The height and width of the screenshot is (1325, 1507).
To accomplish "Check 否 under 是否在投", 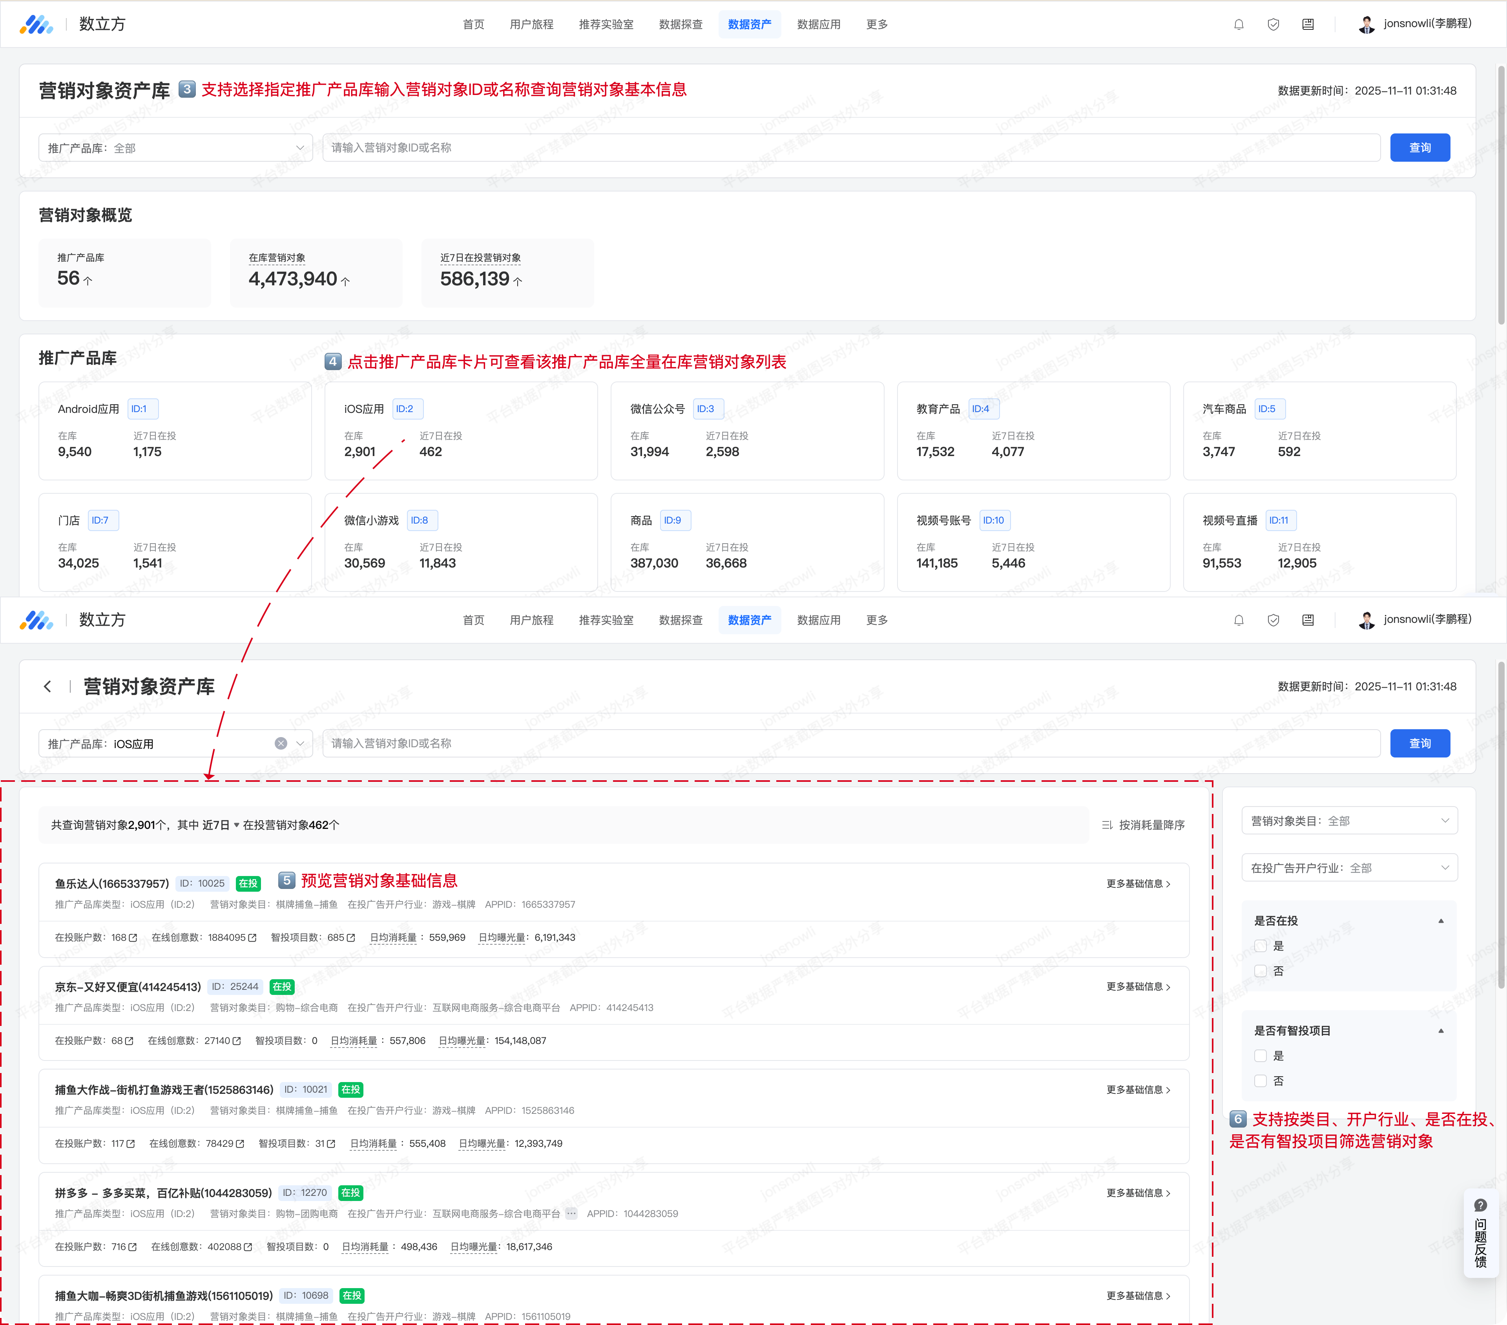I will [1261, 971].
